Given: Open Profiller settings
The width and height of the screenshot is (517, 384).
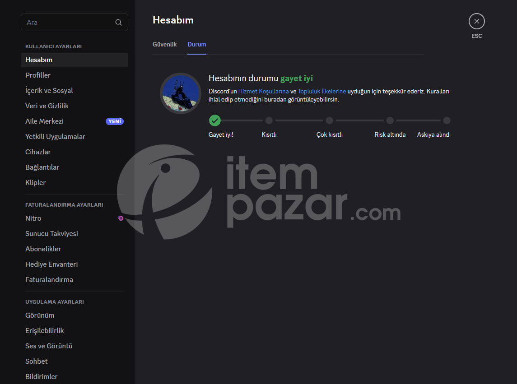Looking at the screenshot, I should [74, 75].
